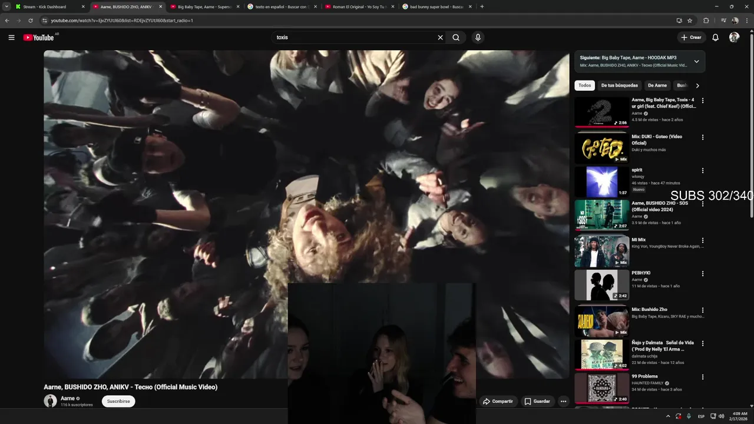Open the YouTube hamburger guide menu
This screenshot has height=424, width=754.
pos(11,37)
